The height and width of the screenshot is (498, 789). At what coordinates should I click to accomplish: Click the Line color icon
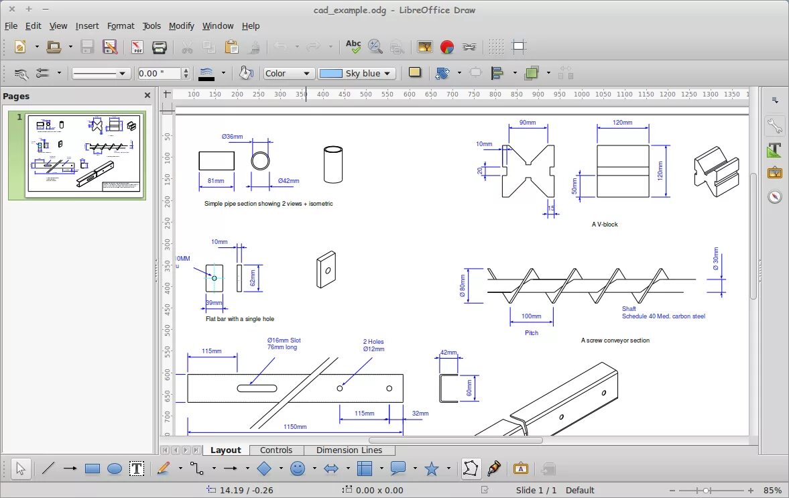point(206,74)
